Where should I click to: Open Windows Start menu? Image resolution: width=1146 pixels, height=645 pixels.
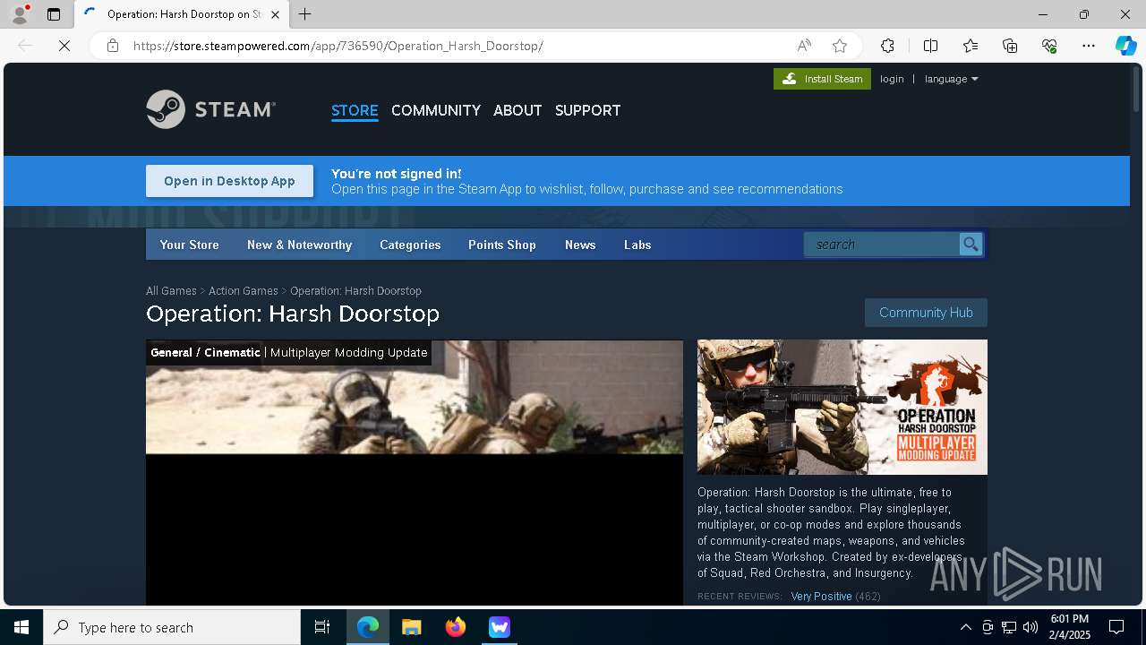coord(21,627)
